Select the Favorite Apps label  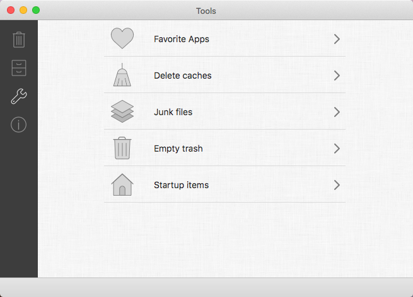click(x=182, y=39)
